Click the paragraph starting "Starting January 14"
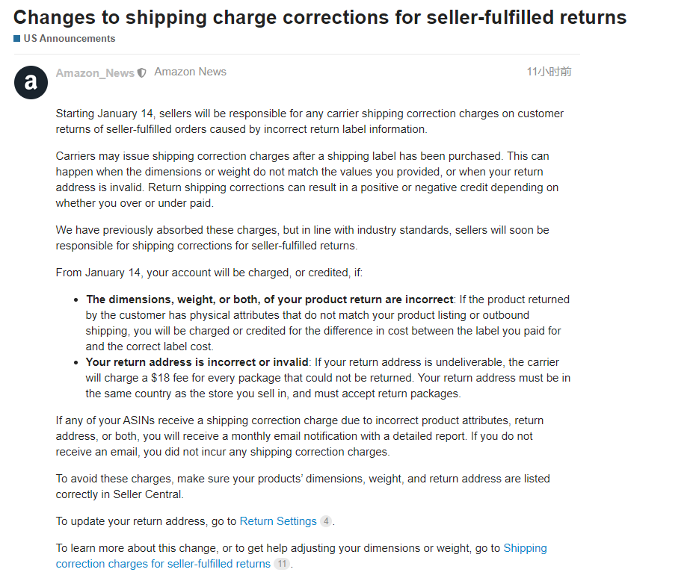Viewport: 699px width, 581px height. click(x=310, y=121)
